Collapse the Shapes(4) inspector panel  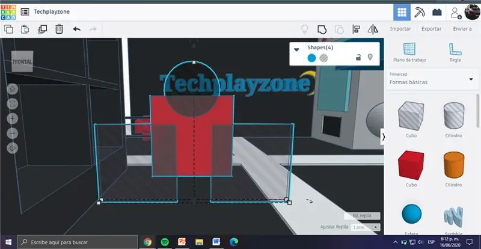(296, 50)
